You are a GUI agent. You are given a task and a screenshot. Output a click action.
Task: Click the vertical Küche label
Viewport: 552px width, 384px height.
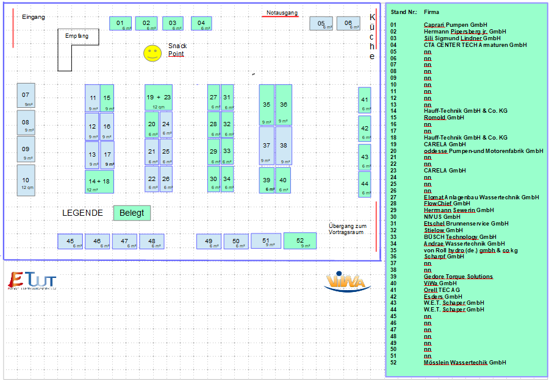coord(372,37)
